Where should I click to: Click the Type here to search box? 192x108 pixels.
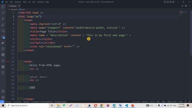[27, 105]
